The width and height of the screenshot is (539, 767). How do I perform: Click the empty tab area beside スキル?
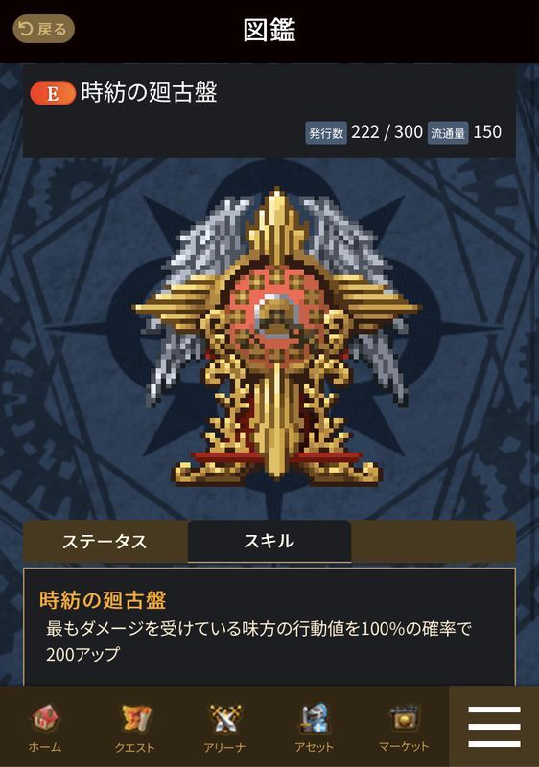coord(434,542)
